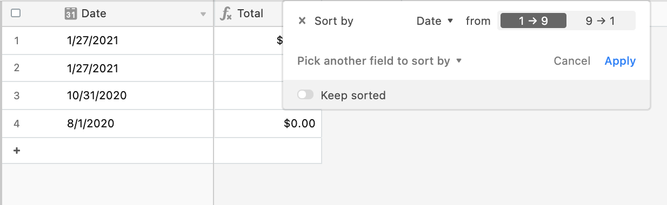The height and width of the screenshot is (205, 667).
Task: Select the Total column header
Action: click(x=249, y=13)
